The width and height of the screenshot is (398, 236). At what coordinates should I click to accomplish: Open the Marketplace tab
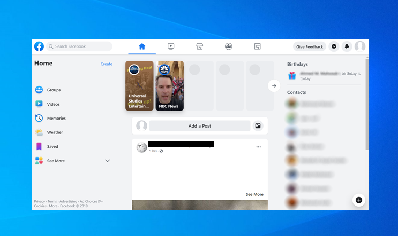199,46
